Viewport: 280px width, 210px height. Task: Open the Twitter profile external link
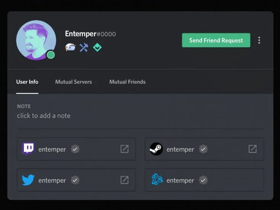(x=125, y=180)
